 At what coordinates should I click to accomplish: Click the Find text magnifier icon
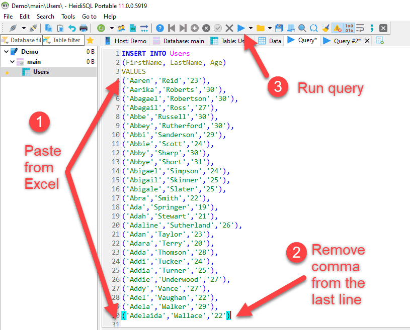click(x=302, y=28)
